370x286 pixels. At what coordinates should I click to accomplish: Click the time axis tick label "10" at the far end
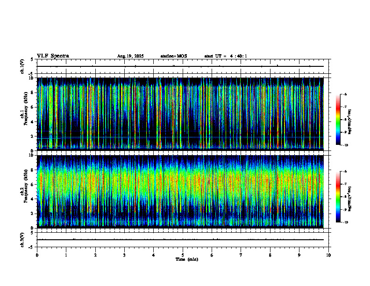click(x=328, y=255)
